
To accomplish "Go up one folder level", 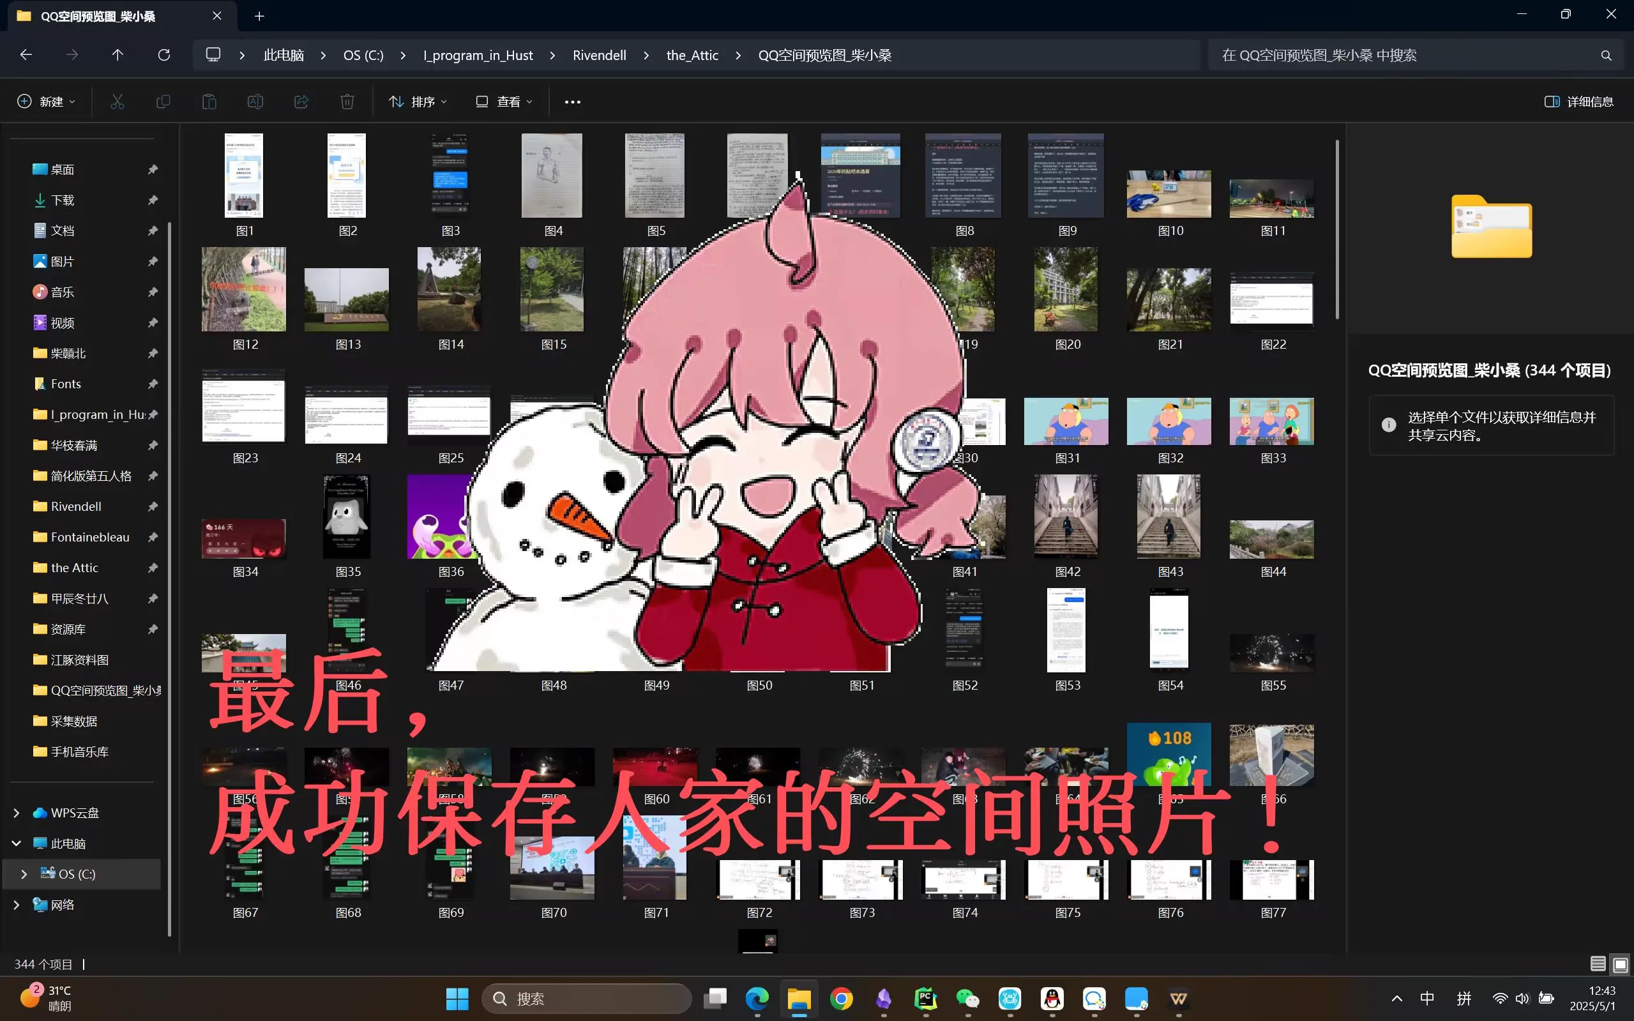I will 117,55.
